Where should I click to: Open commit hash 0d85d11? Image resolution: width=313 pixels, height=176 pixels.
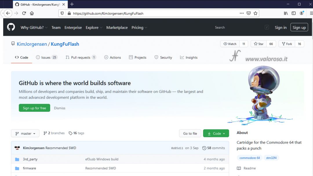pos(177,148)
